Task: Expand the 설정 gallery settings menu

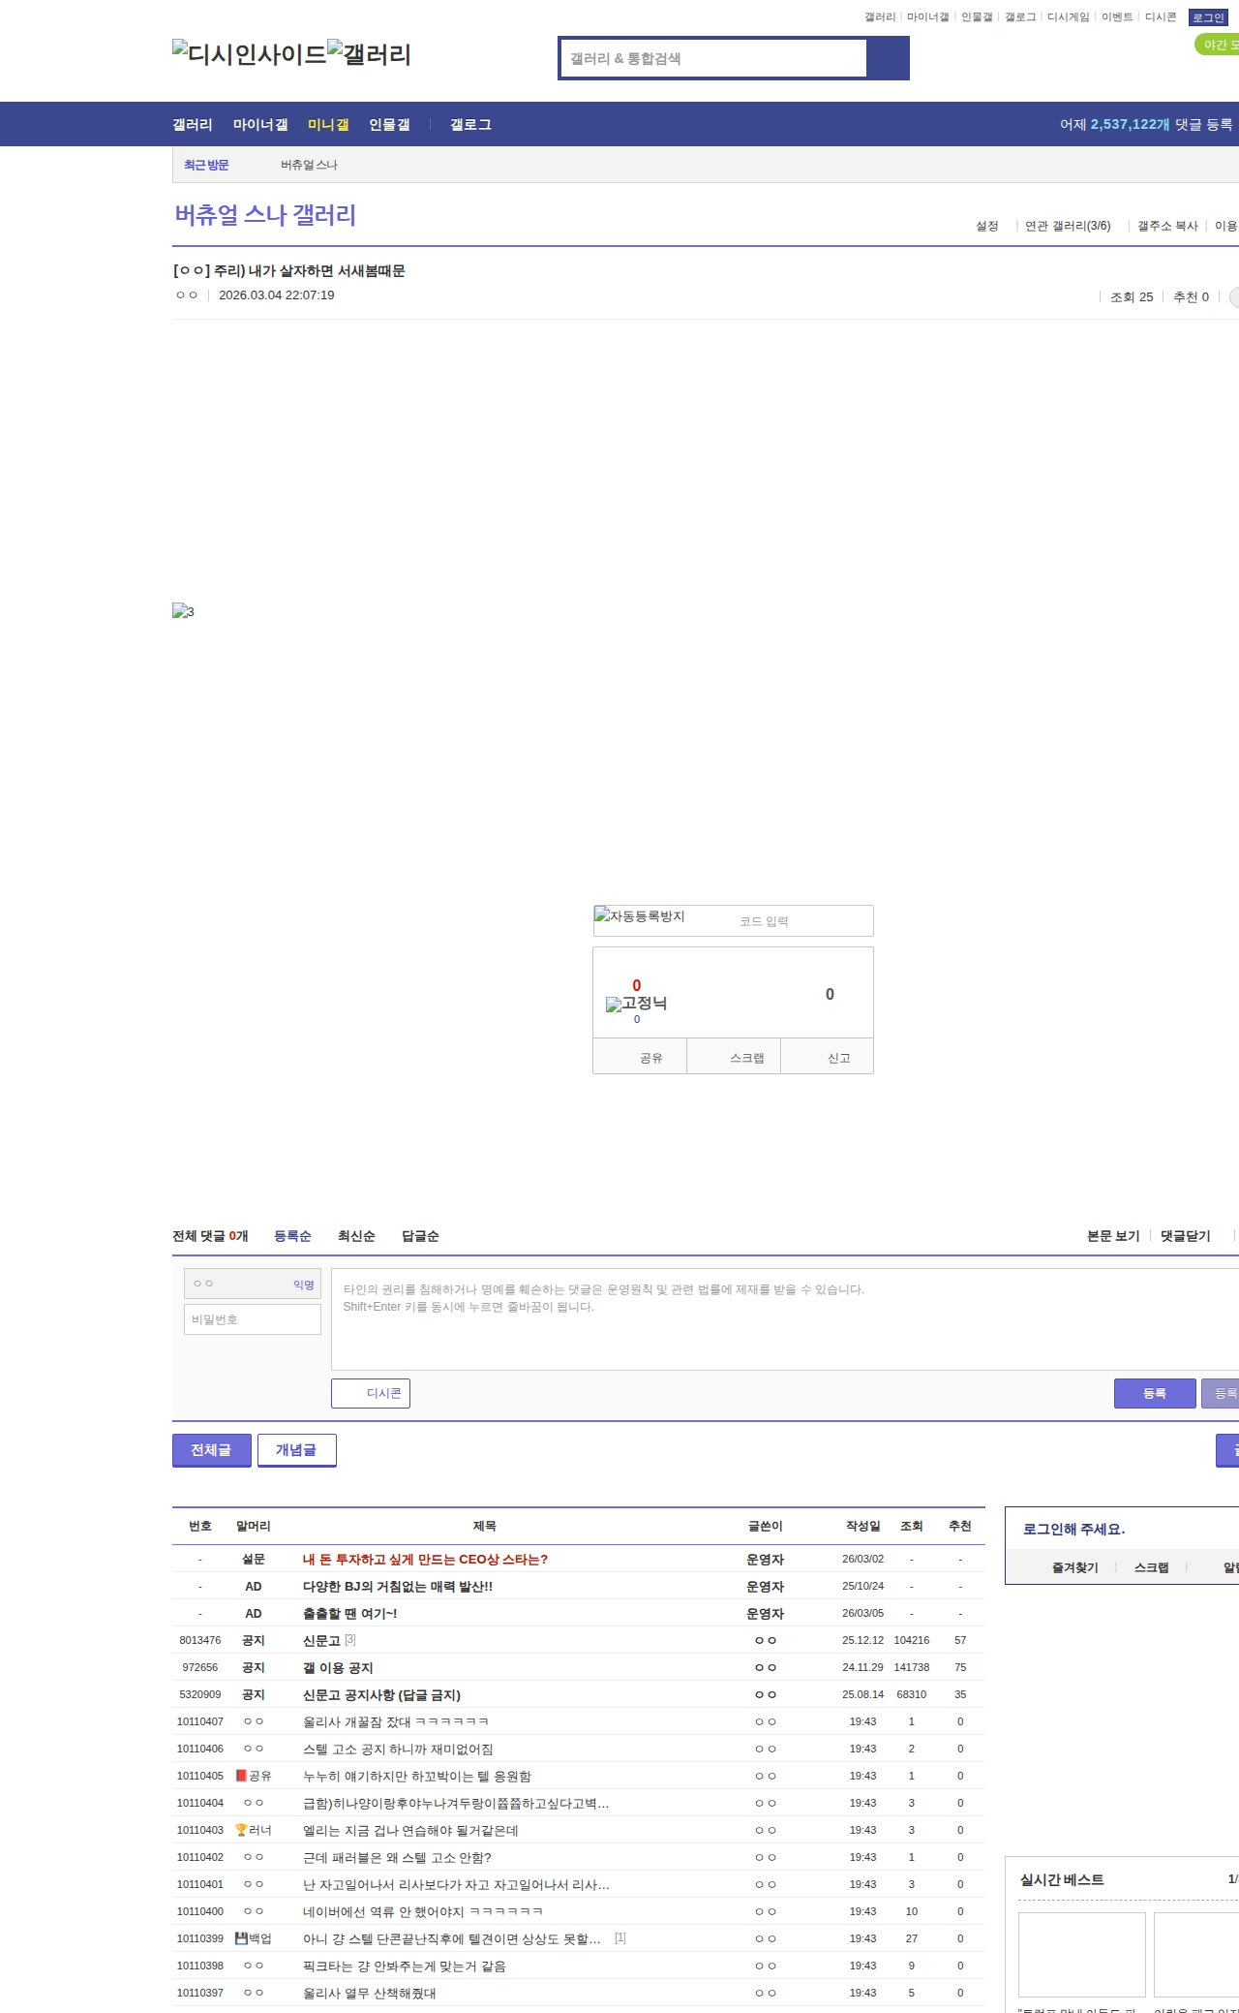Action: click(986, 226)
